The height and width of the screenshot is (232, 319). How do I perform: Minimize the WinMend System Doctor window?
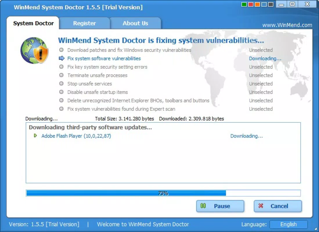pyautogui.click(x=281, y=4)
